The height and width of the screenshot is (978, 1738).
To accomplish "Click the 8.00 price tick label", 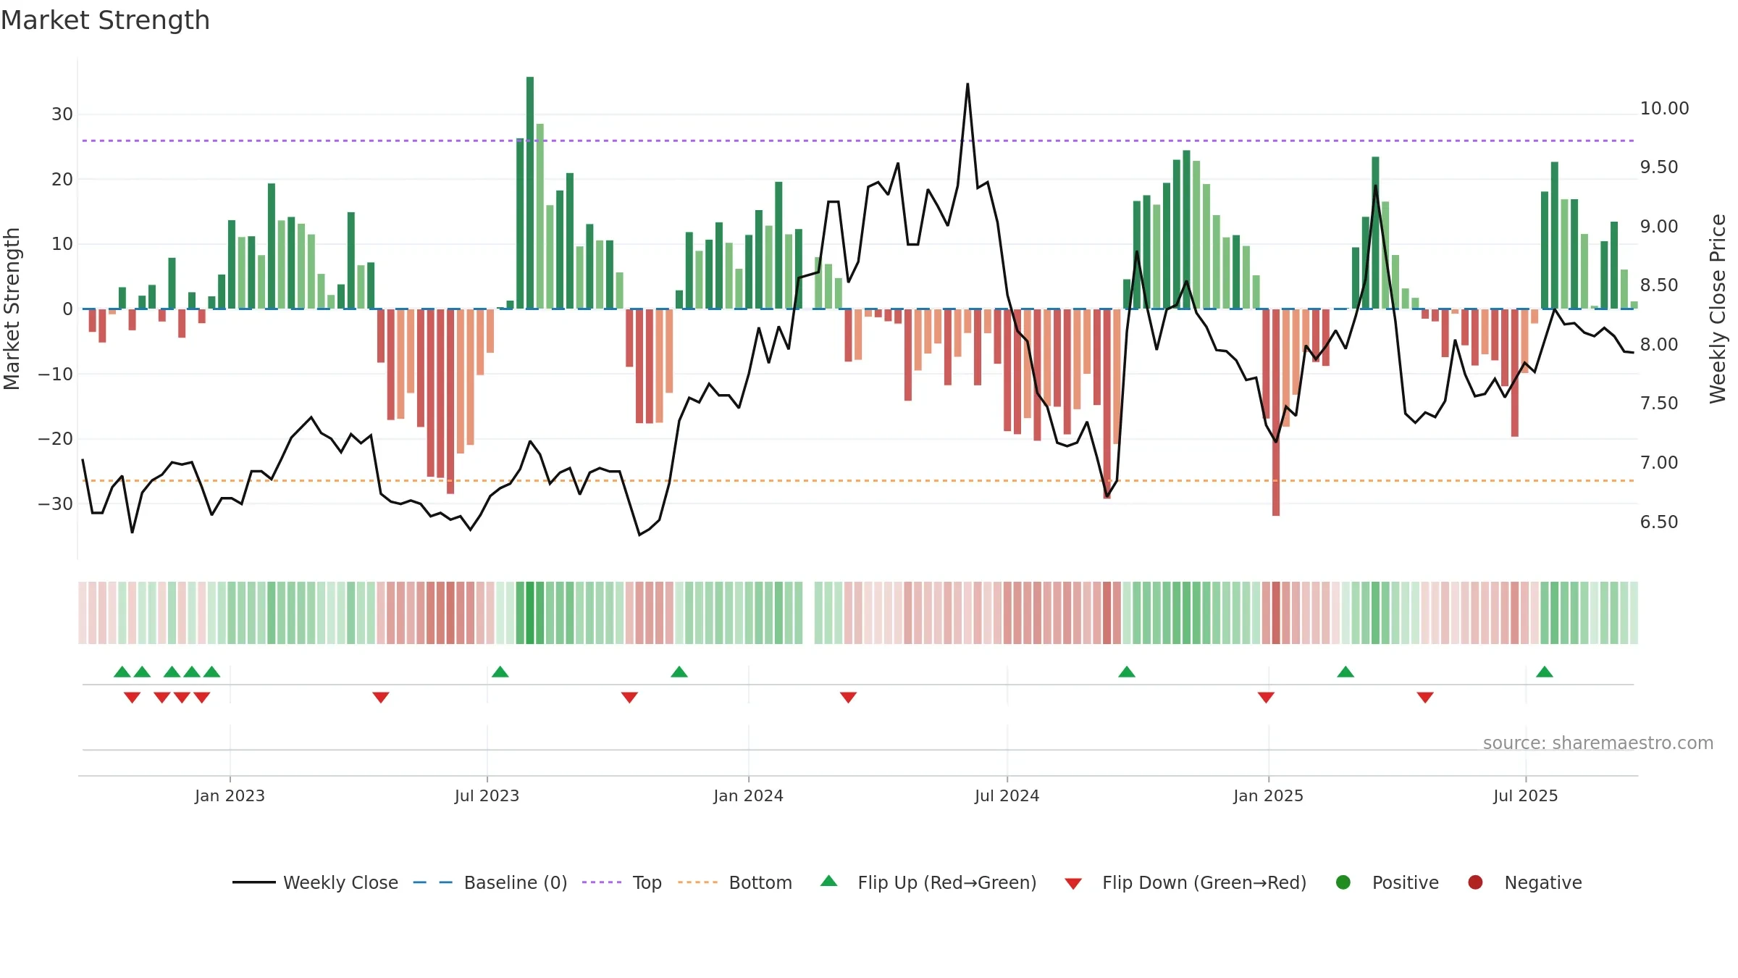I will (1659, 345).
